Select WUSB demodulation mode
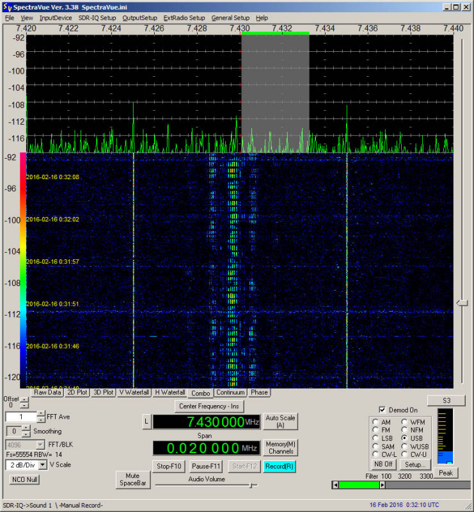The height and width of the screenshot is (512, 474). coord(404,446)
